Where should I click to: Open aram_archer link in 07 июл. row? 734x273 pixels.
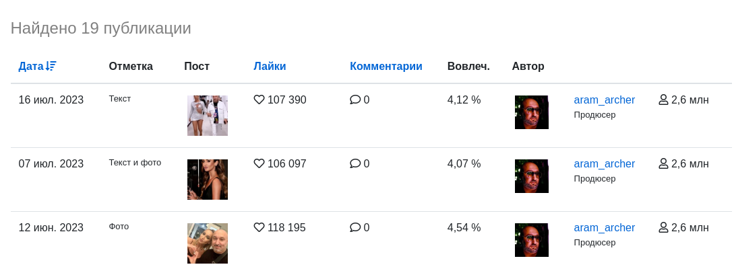tap(605, 164)
